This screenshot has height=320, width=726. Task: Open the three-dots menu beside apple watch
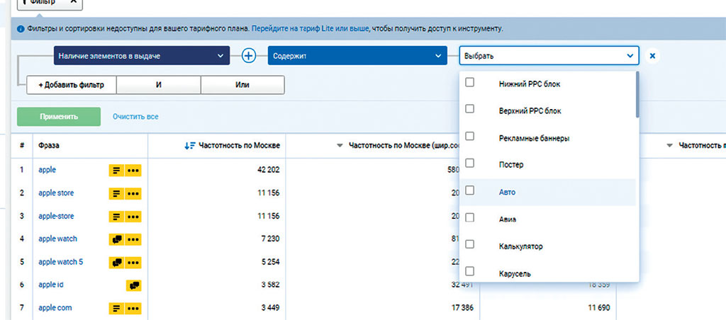point(133,239)
